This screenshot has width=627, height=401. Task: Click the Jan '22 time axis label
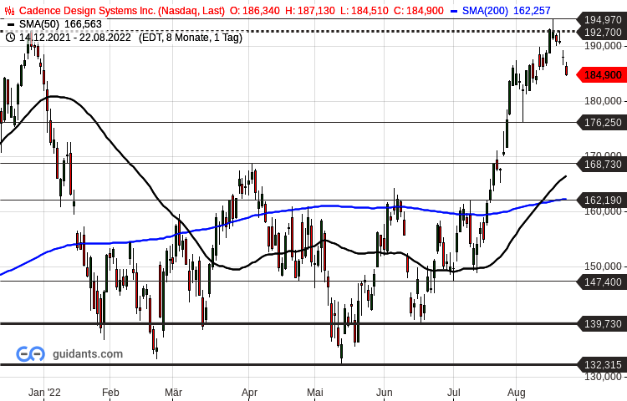[43, 391]
